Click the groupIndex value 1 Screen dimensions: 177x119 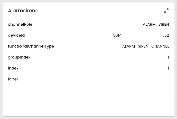[168, 57]
